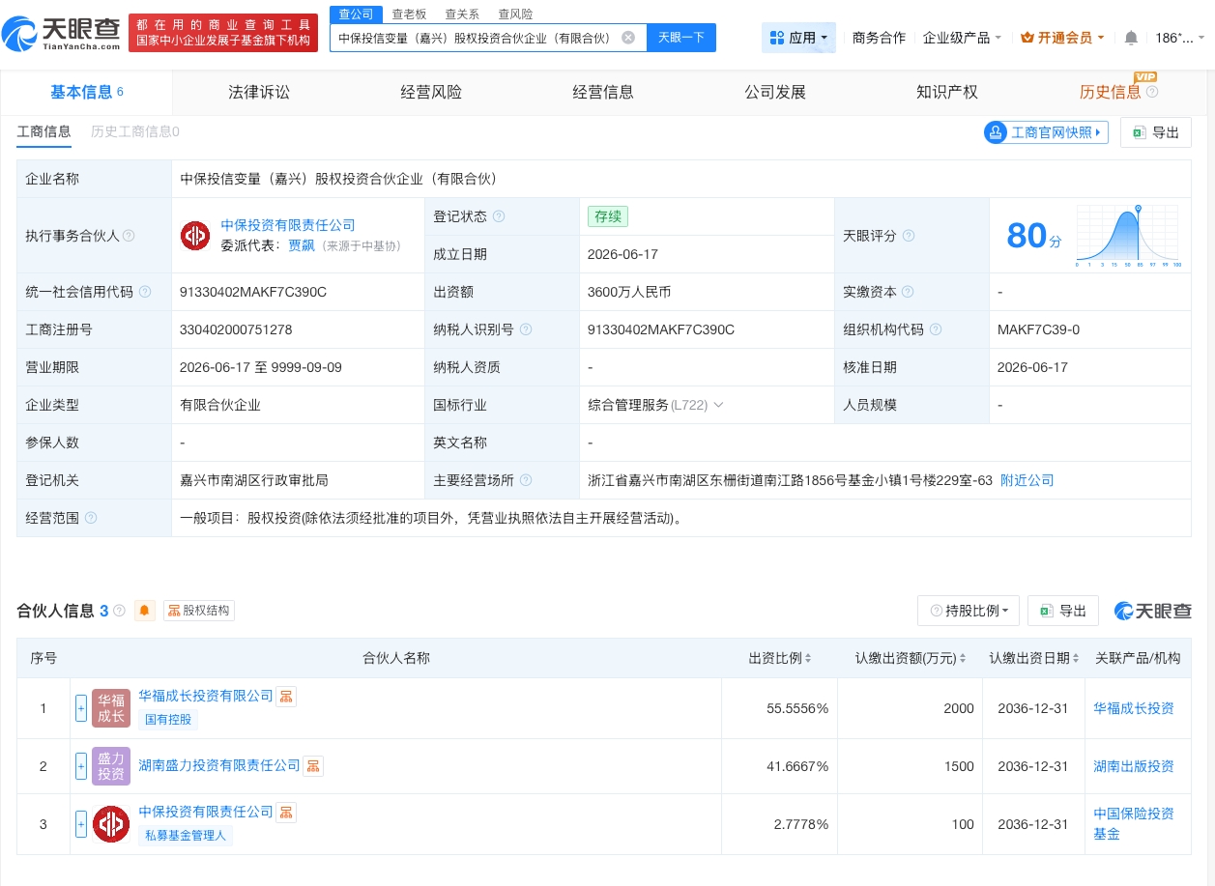Select the 历史工商信息 sub-tab

[x=135, y=131]
